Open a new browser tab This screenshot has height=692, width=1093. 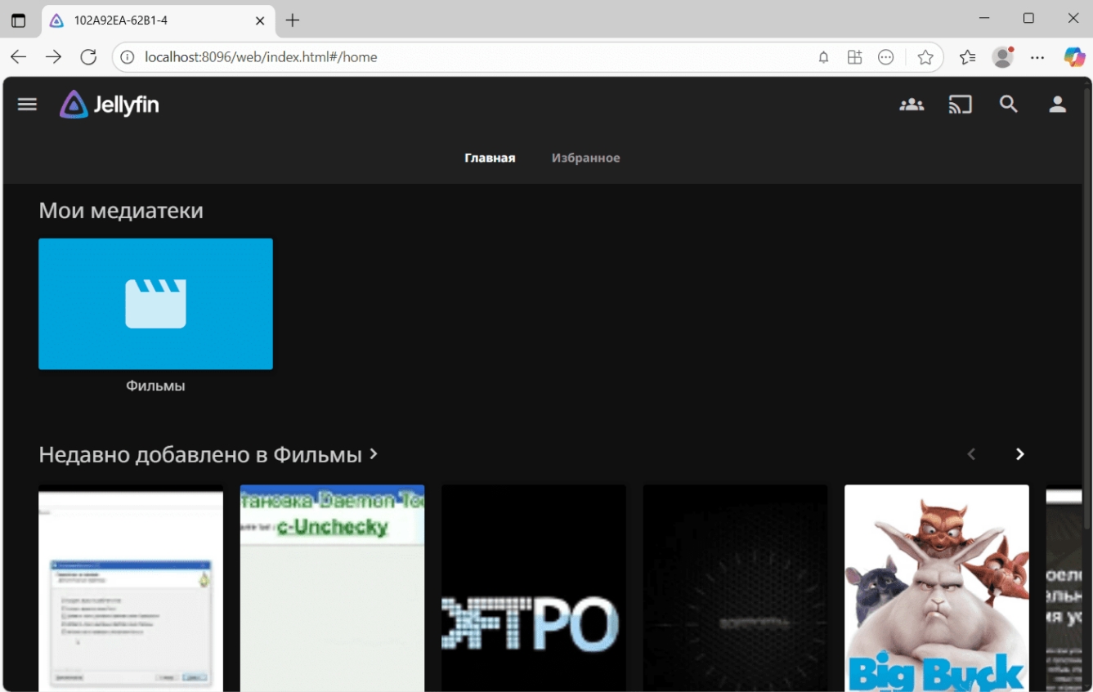(x=293, y=20)
